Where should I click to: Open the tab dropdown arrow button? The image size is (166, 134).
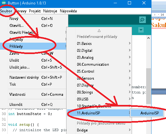pos(141,30)
